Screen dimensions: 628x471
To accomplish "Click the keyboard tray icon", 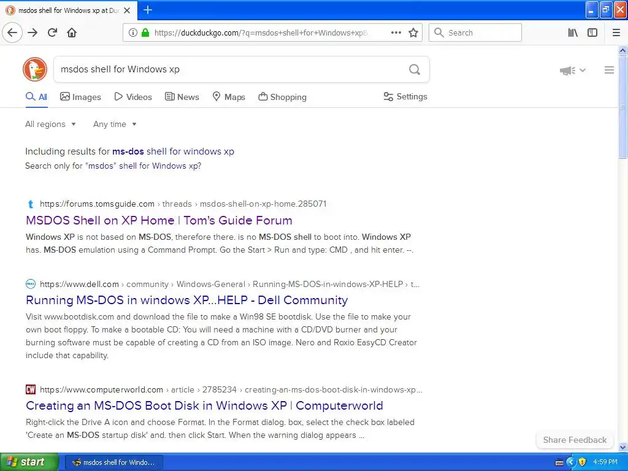I will [x=559, y=462].
